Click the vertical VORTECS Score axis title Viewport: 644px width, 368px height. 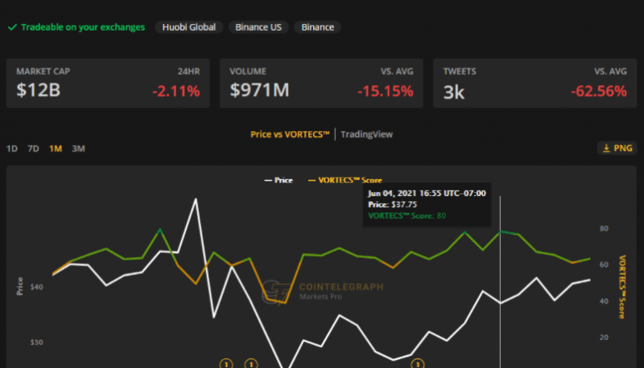click(622, 287)
